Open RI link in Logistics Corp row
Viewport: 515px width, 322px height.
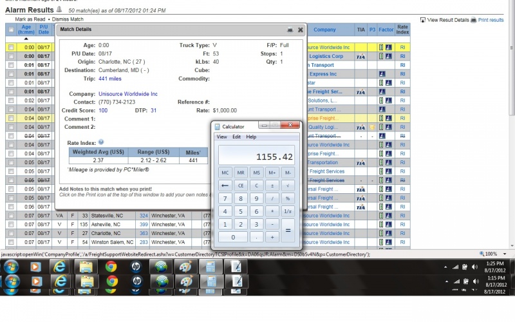click(x=402, y=56)
